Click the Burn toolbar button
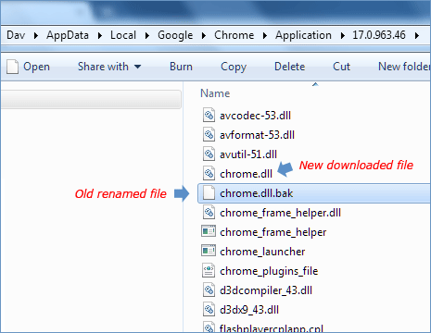 pyautogui.click(x=181, y=67)
